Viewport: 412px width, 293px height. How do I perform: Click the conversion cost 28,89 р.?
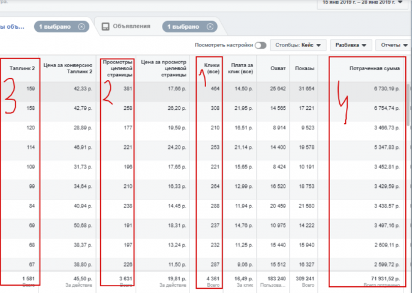(x=83, y=128)
